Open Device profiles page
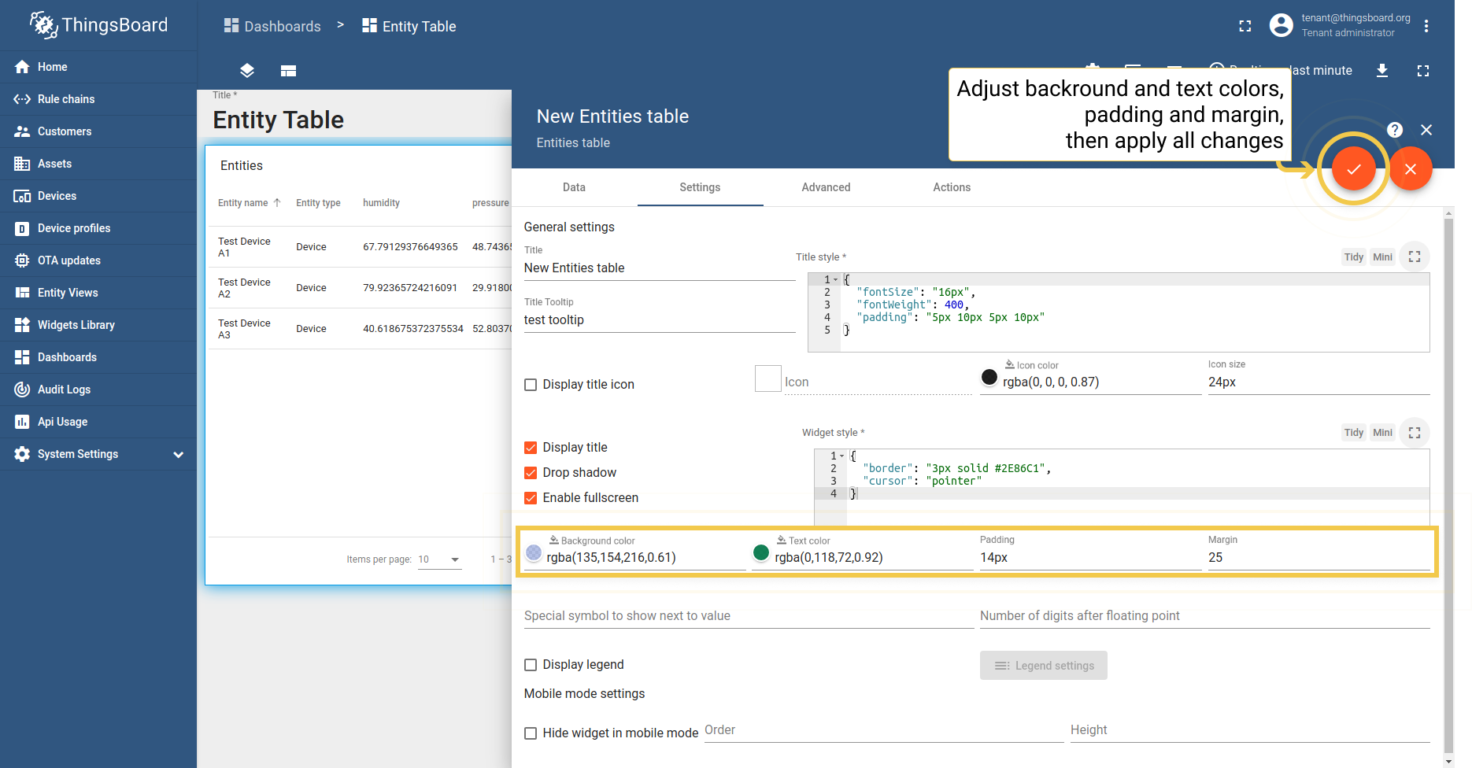 point(98,228)
